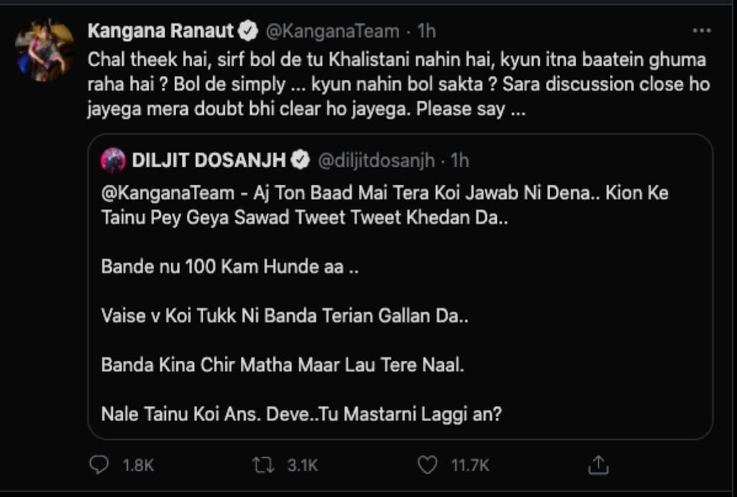Click Kangana Ranaut's verified badge
The height and width of the screenshot is (497, 737).
pyautogui.click(x=248, y=28)
